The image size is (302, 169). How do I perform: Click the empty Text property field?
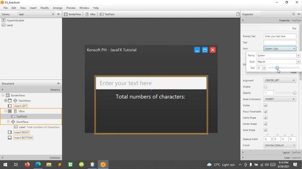280,42
